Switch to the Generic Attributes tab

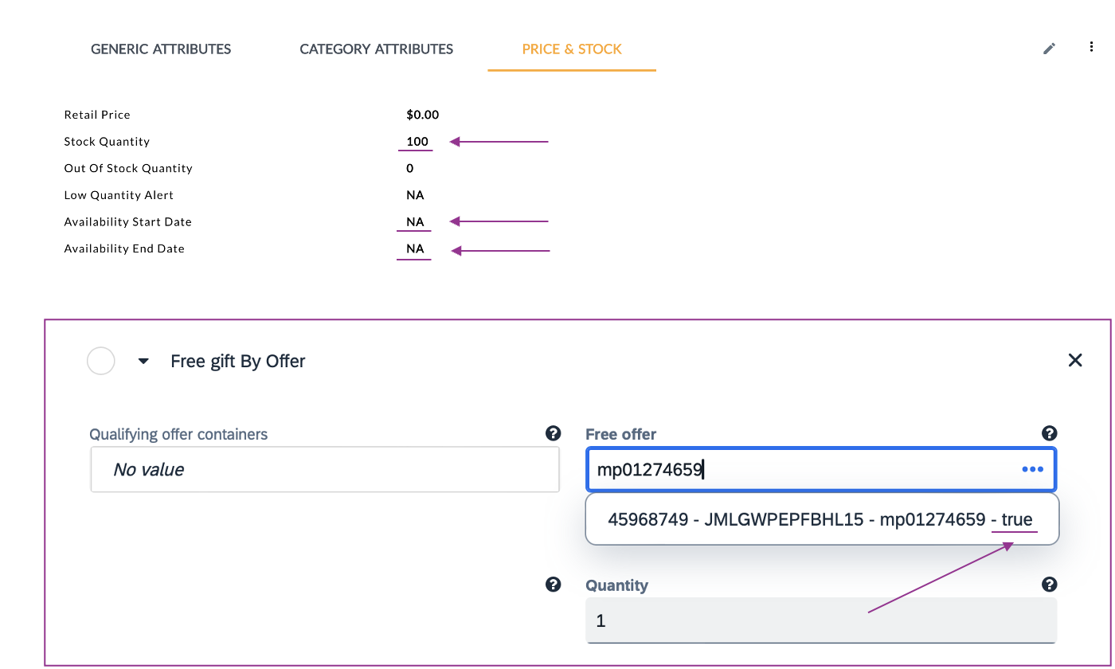pyautogui.click(x=161, y=49)
